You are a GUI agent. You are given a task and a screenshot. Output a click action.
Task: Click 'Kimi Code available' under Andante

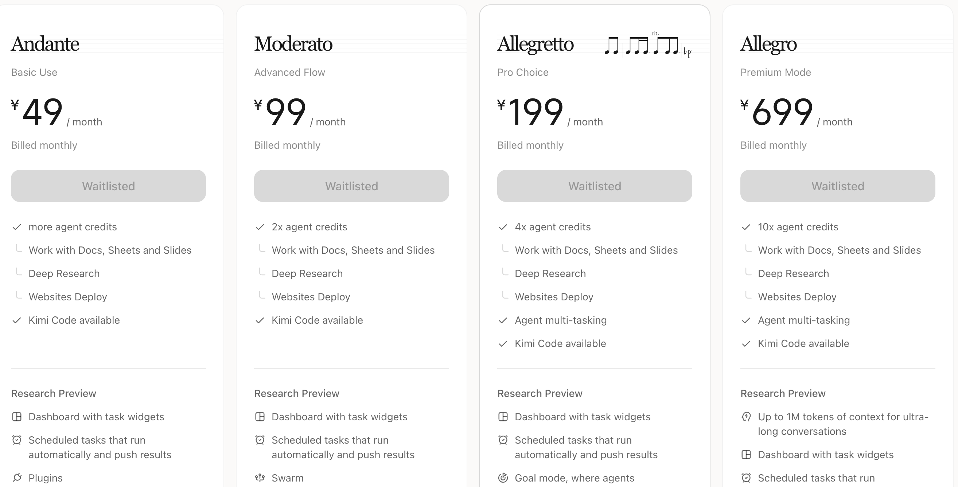pyautogui.click(x=74, y=320)
